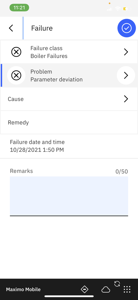This screenshot has width=138, height=300.
Task: Clear the Failure class value
Action: [16, 52]
